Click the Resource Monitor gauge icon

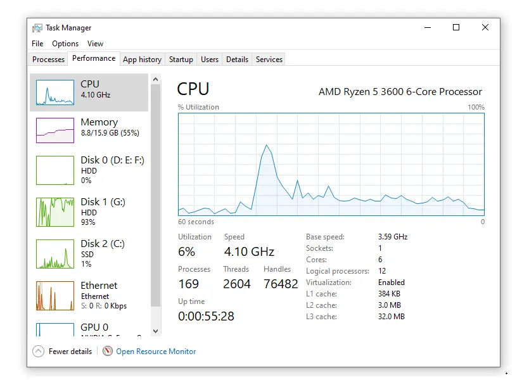point(108,352)
